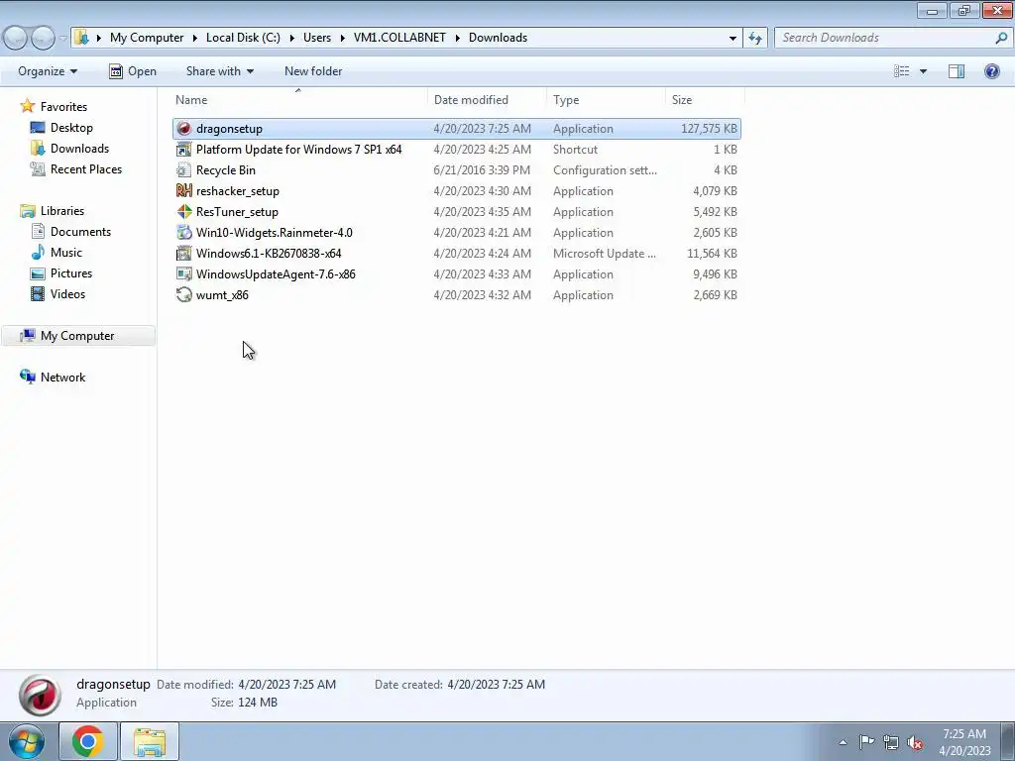Click the New folder button
The image size is (1015, 761).
coord(313,71)
